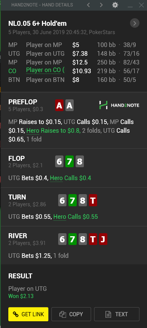
Task: Minimize the Hand Details window
Action: click(130, 5)
